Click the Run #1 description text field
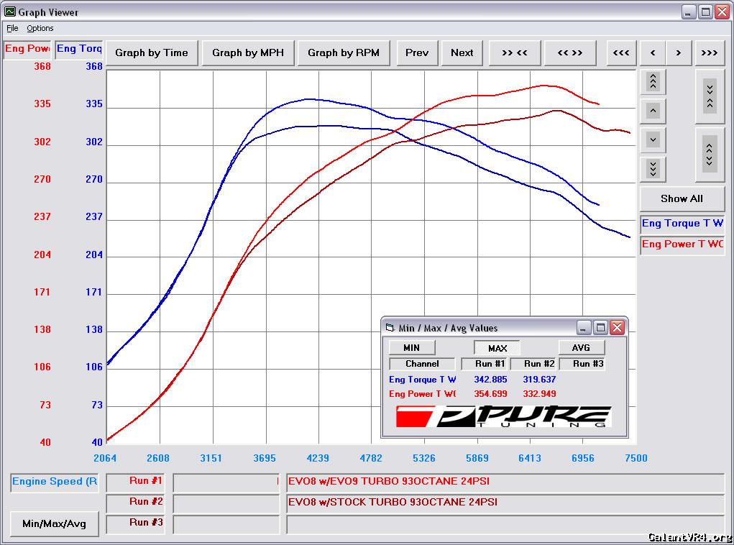The width and height of the screenshot is (734, 545). [505, 482]
